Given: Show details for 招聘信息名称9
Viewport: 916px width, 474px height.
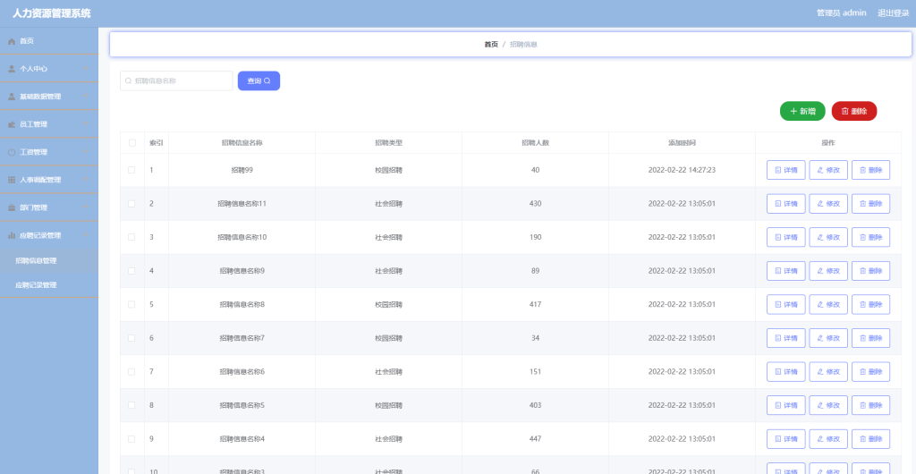Looking at the screenshot, I should 785,271.
